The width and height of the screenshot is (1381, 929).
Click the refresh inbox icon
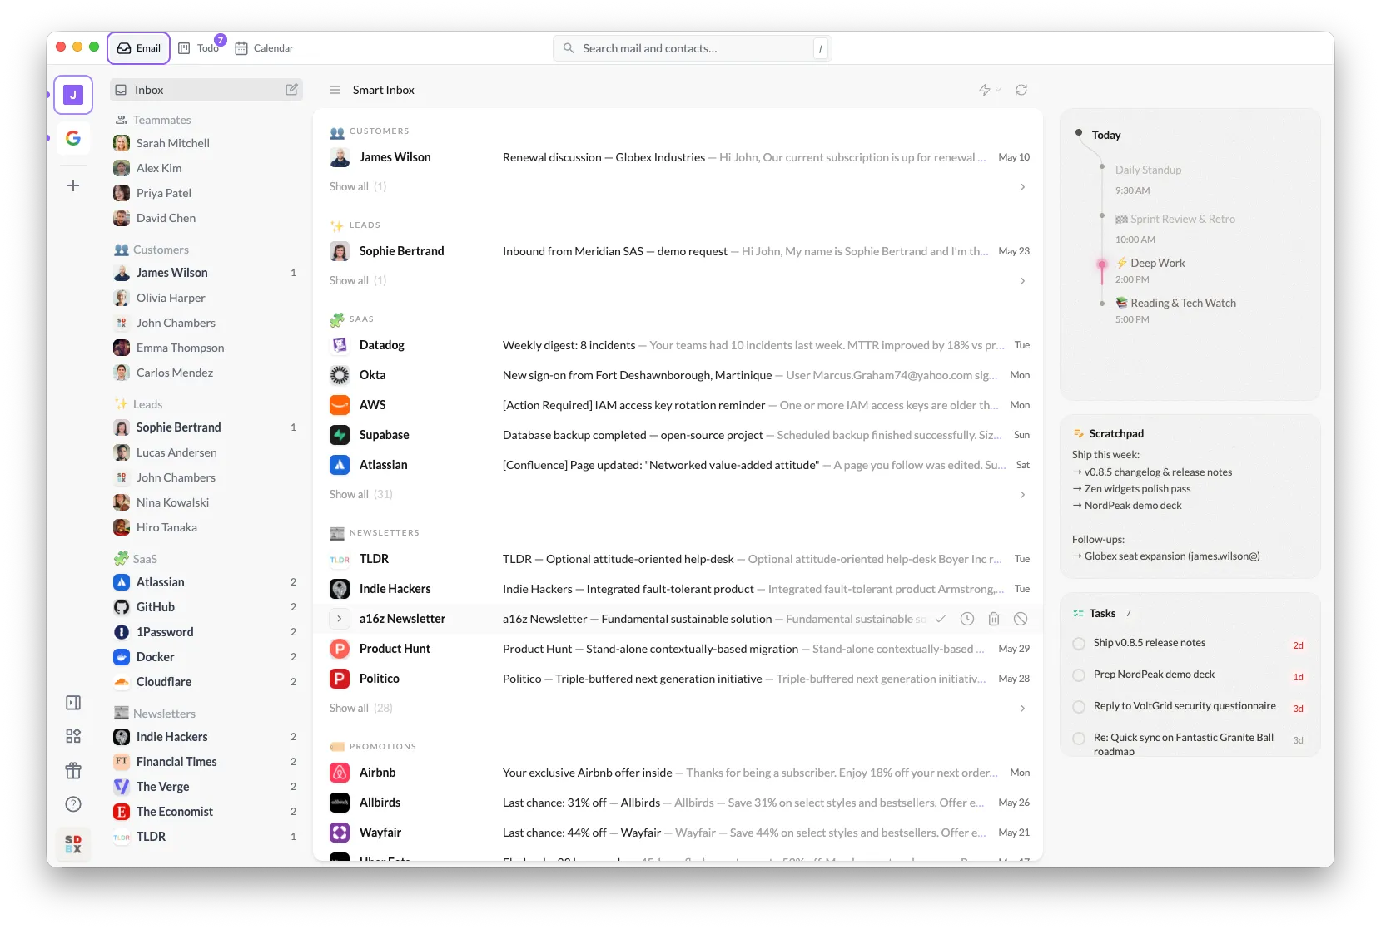1021,90
